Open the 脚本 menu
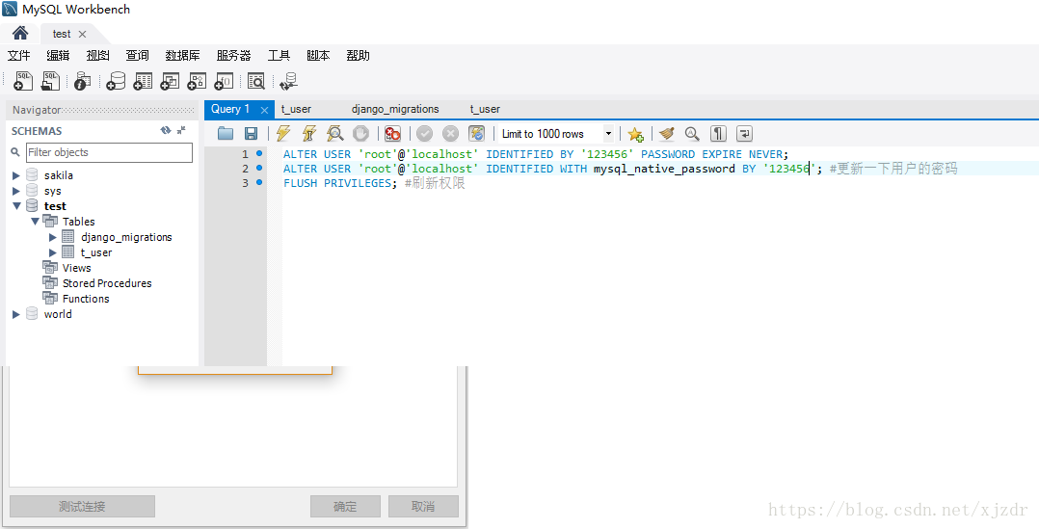Screen dimensions: 1039x529 318,56
